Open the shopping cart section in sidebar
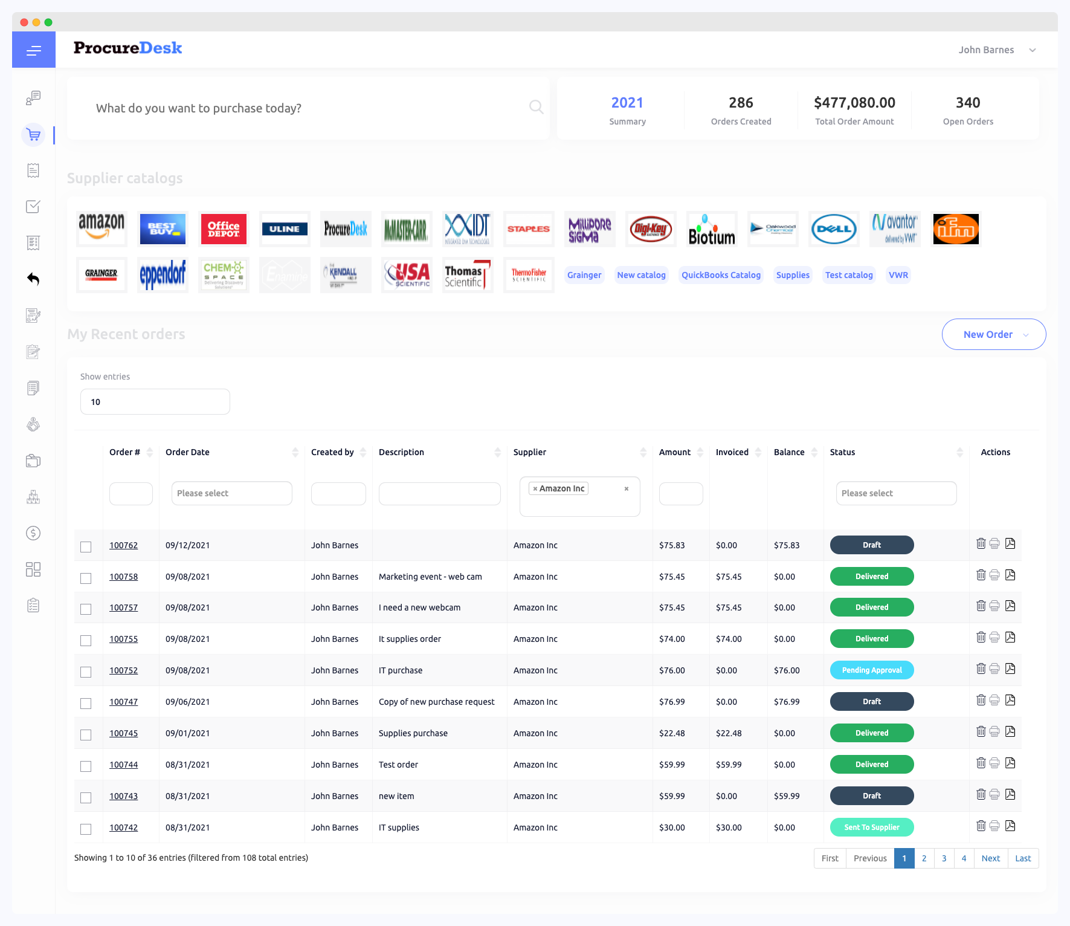This screenshot has height=926, width=1070. pos(33,134)
